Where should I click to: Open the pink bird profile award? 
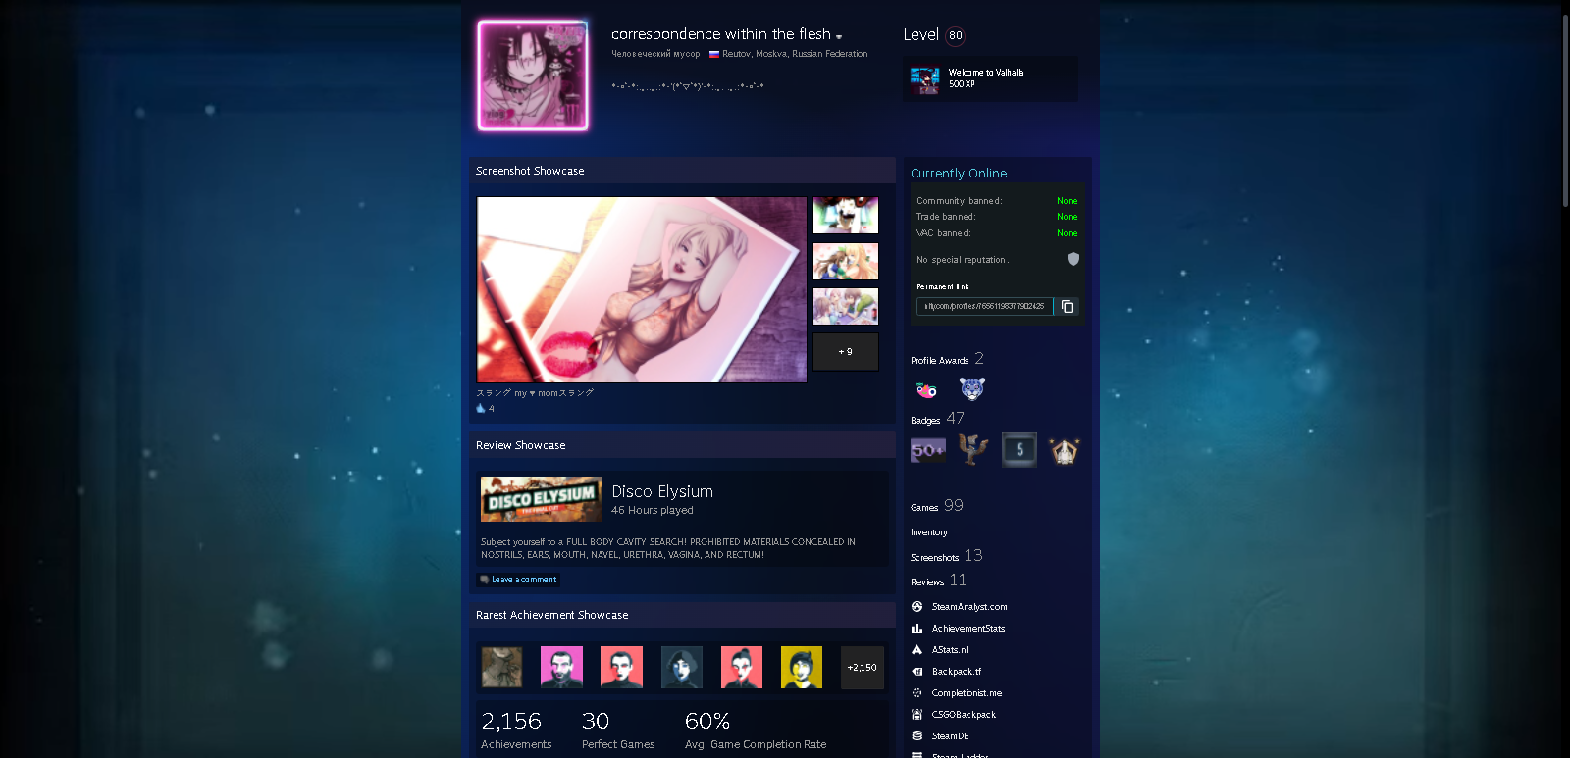point(926,389)
